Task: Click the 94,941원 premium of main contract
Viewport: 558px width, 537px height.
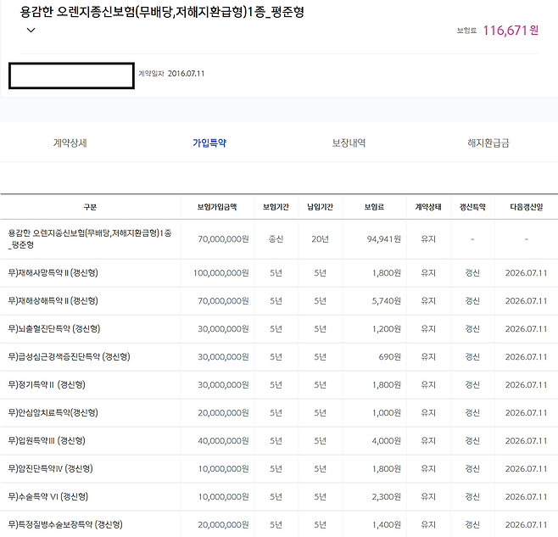Action: pyautogui.click(x=383, y=239)
